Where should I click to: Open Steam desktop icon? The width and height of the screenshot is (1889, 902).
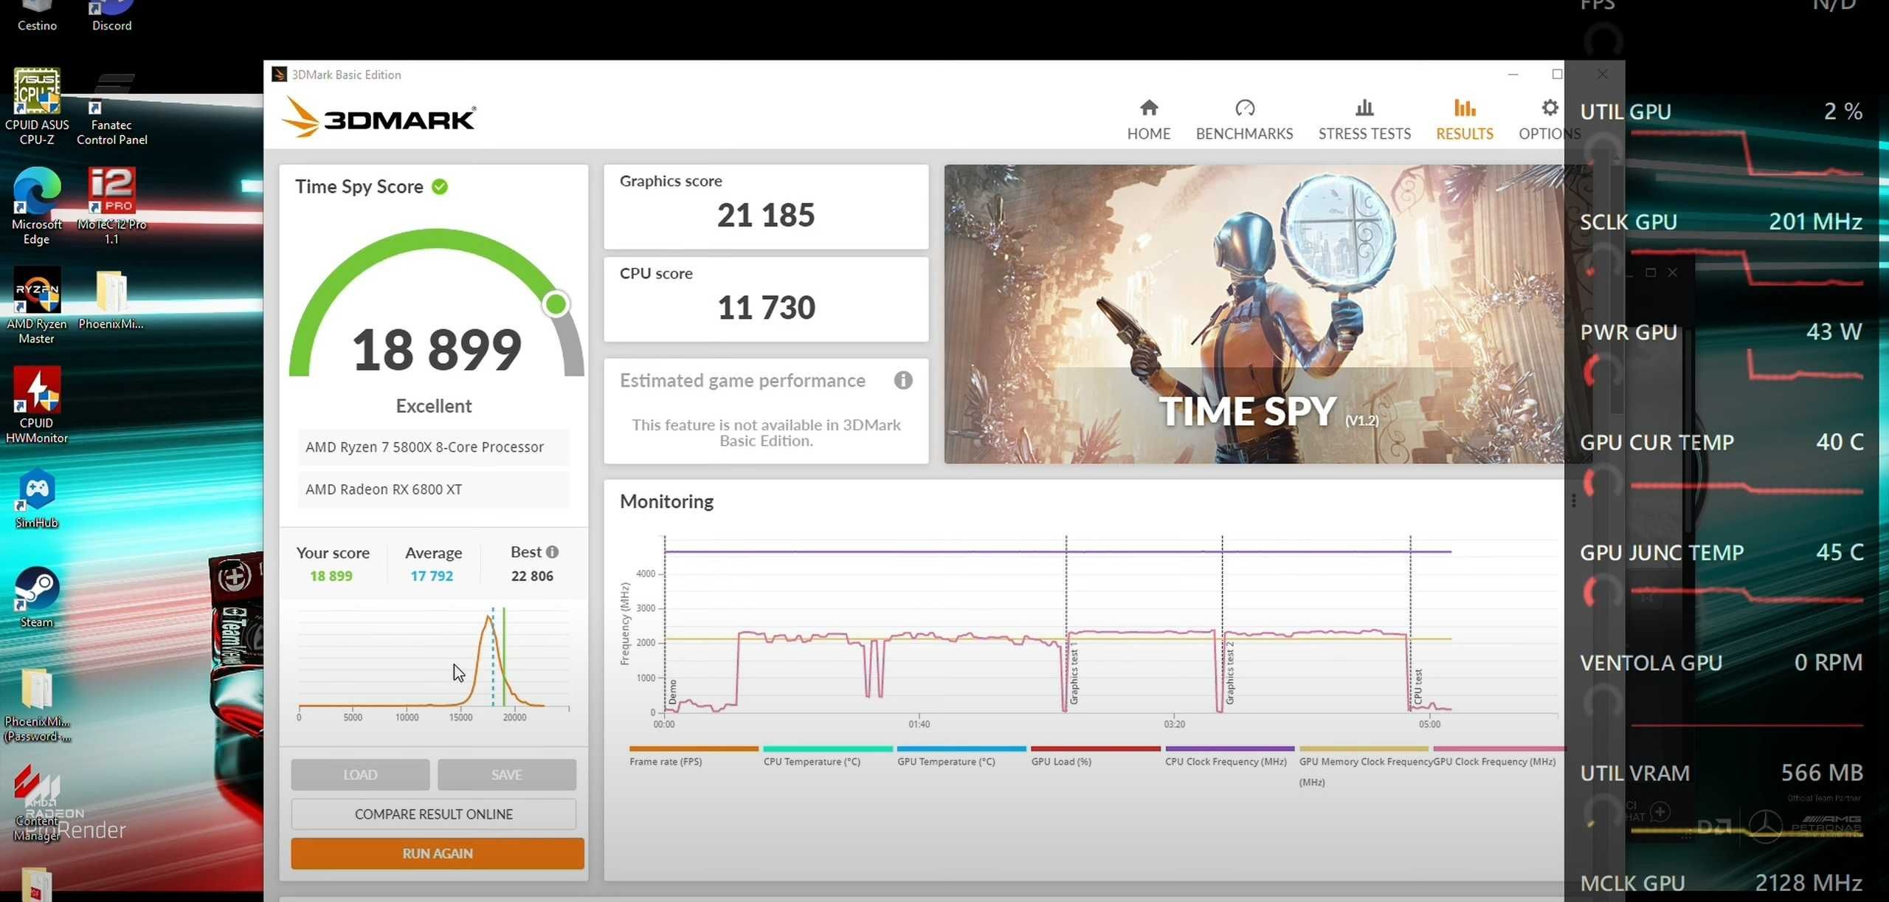coord(37,598)
